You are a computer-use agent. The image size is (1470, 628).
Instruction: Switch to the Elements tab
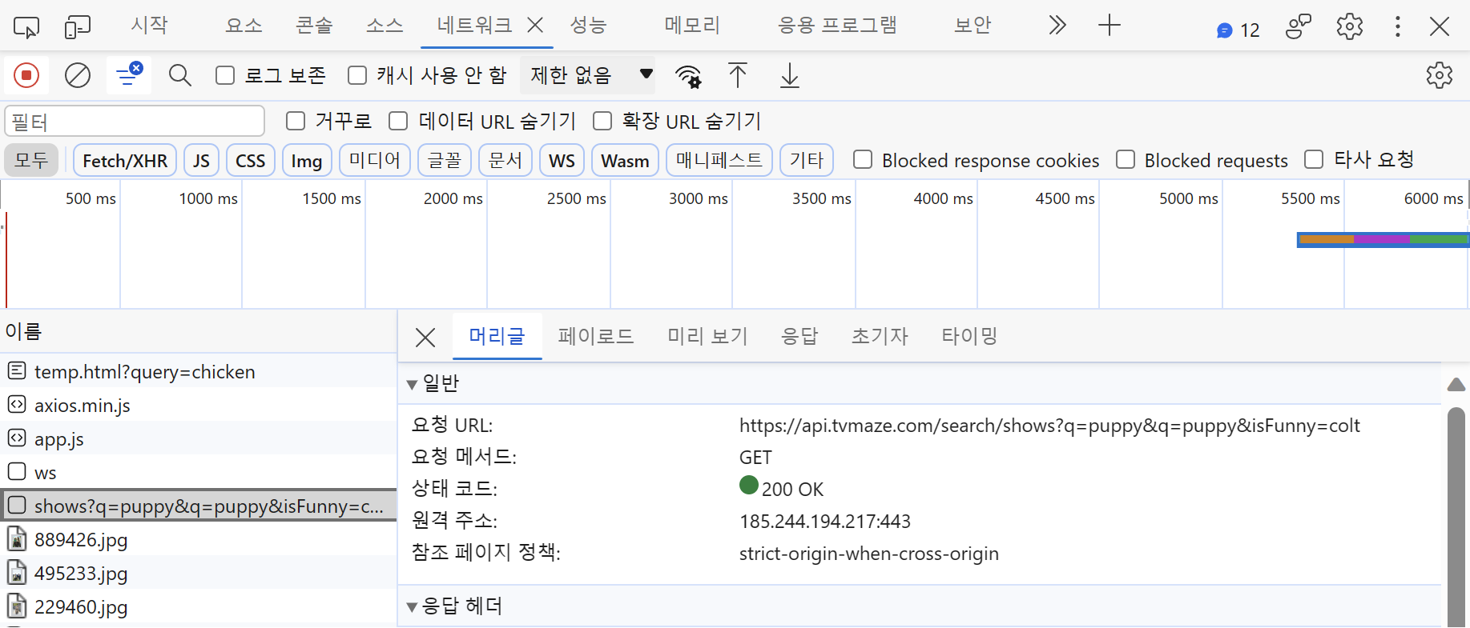point(244,26)
